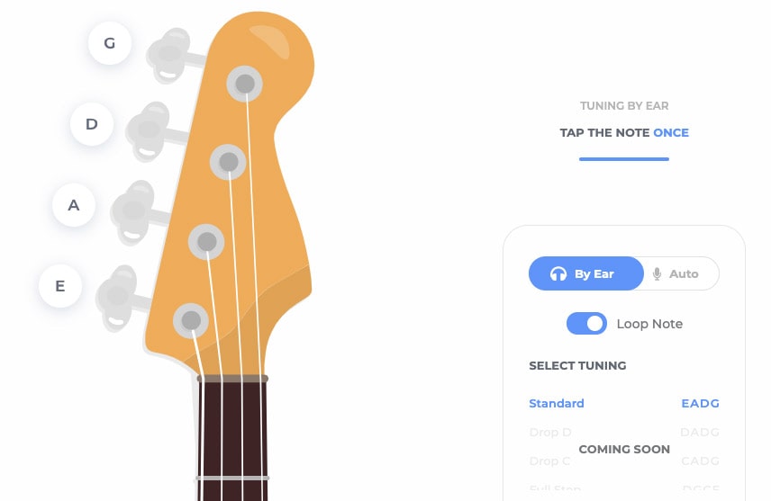Tap the A note button

click(x=74, y=205)
